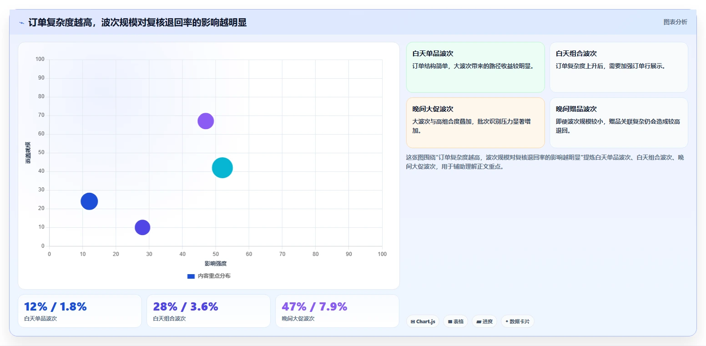Click the chart summary paragraph starting 这张图围绕
This screenshot has width=706, height=346.
coord(545,162)
